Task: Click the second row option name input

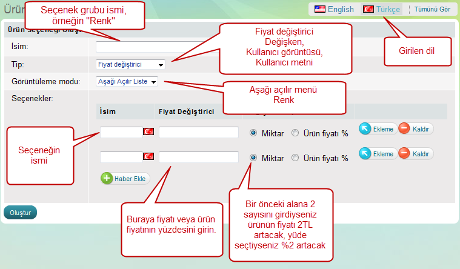Action: [121, 157]
